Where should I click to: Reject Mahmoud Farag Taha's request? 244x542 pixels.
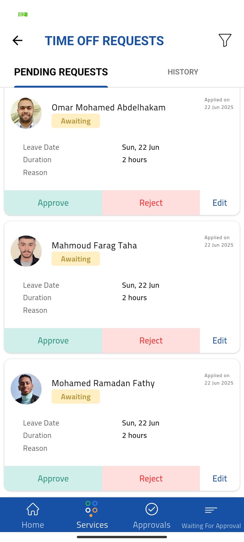click(x=151, y=340)
